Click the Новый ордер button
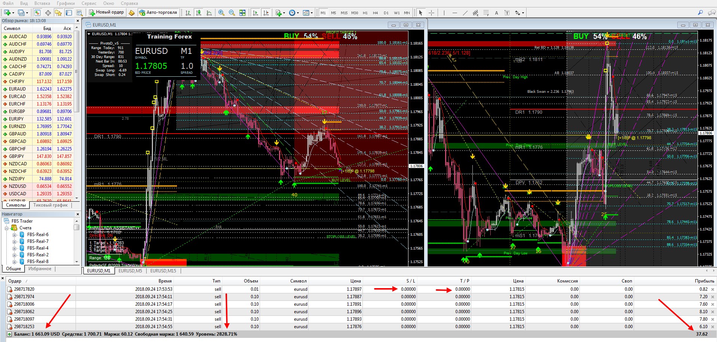The image size is (717, 342). 106,12
